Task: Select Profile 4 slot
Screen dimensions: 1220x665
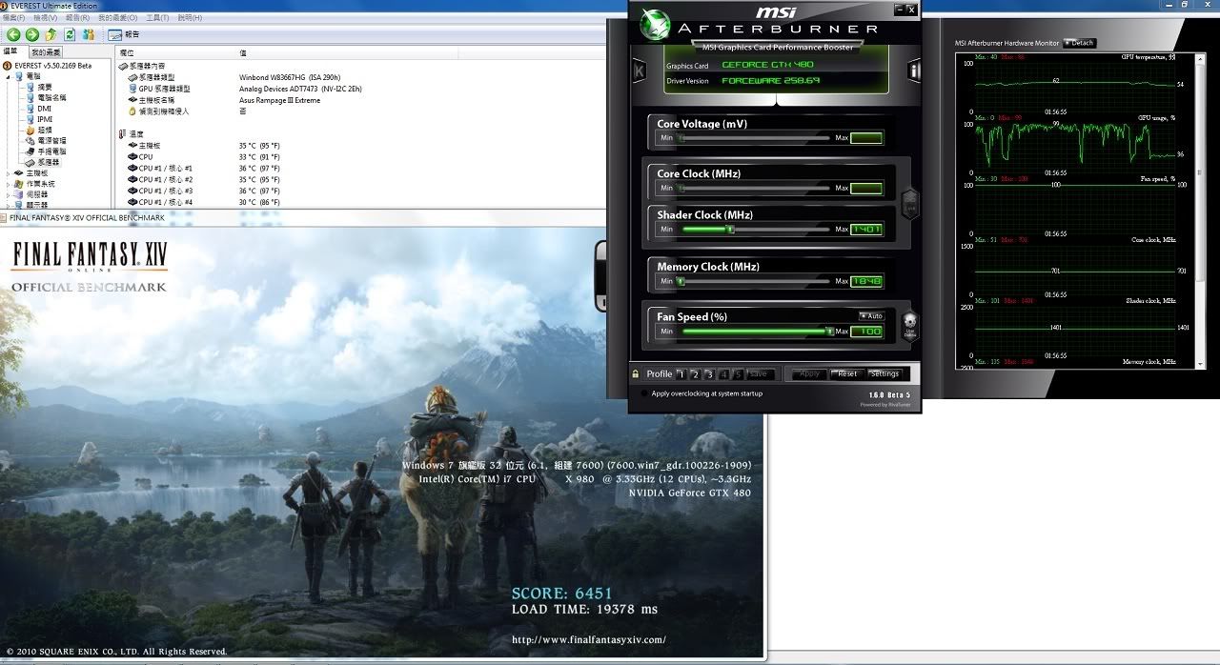Action: (724, 374)
